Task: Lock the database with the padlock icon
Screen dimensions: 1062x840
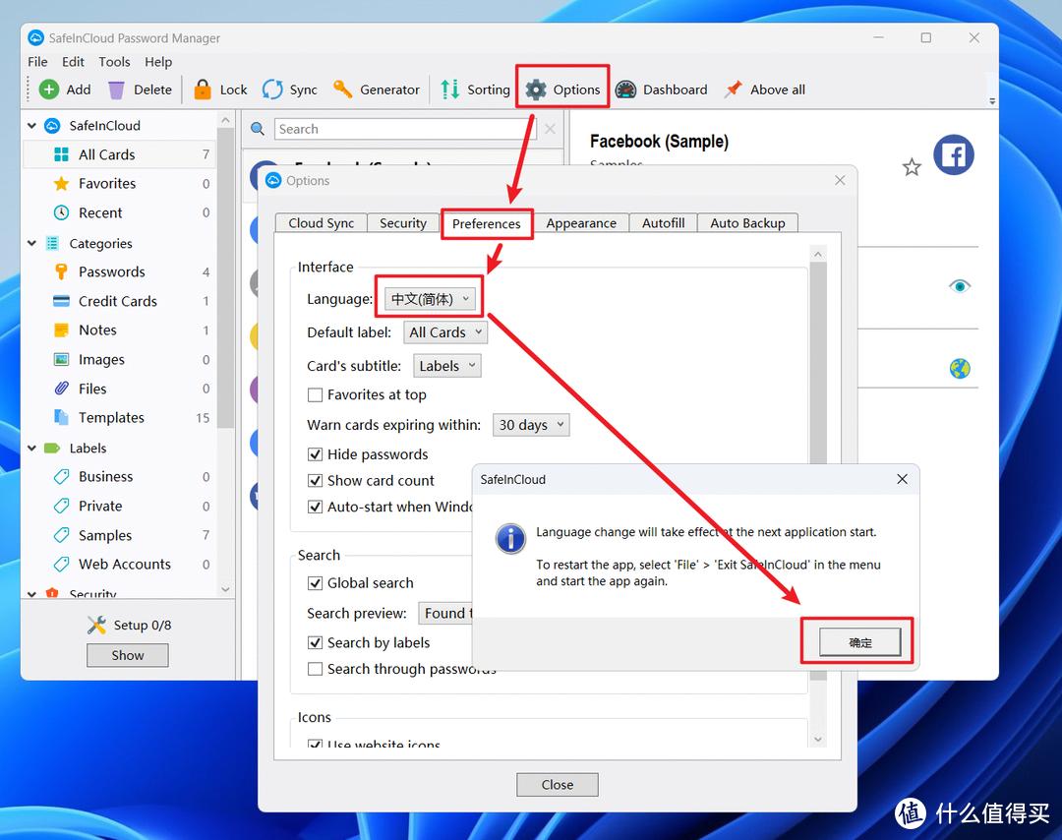Action: tap(203, 90)
